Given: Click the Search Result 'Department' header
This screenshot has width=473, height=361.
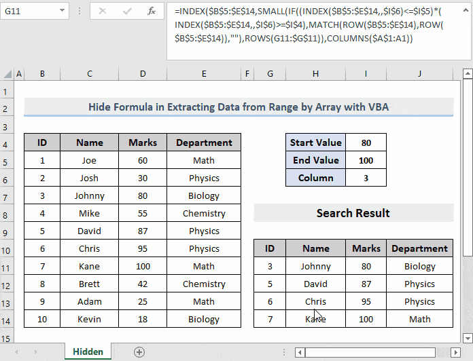Looking at the screenshot, I should 419,248.
